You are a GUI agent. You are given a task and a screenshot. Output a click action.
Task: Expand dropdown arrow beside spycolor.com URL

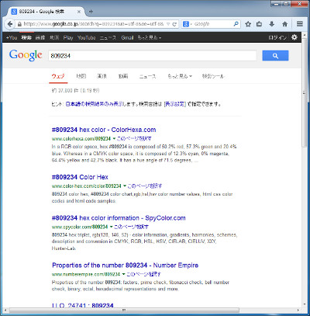coord(111,227)
